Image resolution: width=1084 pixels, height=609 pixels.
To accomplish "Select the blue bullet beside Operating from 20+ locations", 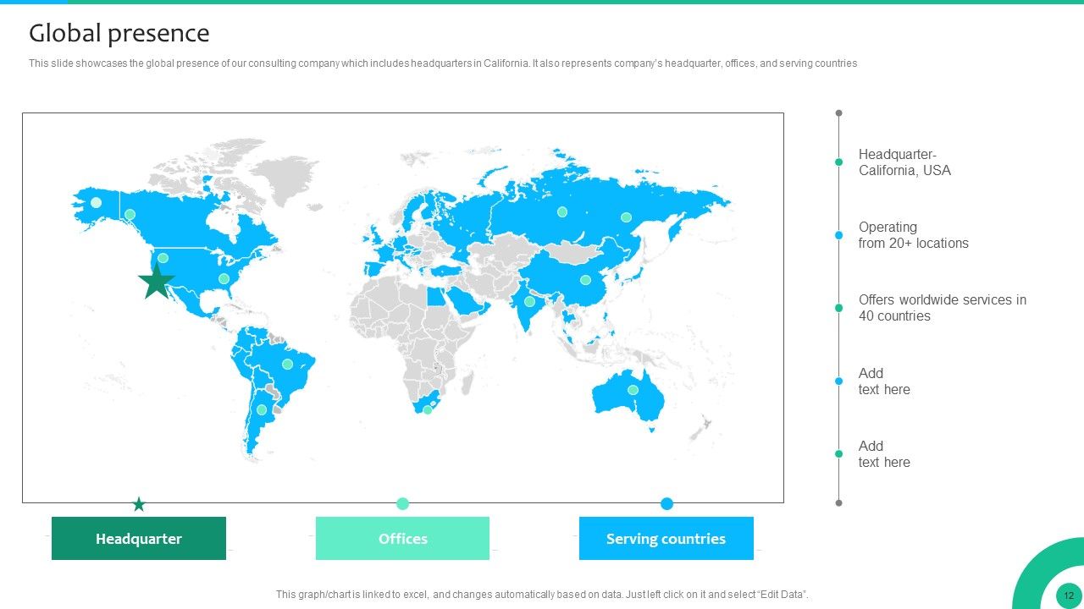I will [x=838, y=235].
